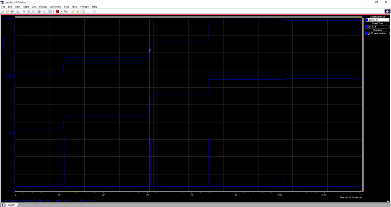
Task: Click the Coast Distance (m) status label
Action: (13, 201)
